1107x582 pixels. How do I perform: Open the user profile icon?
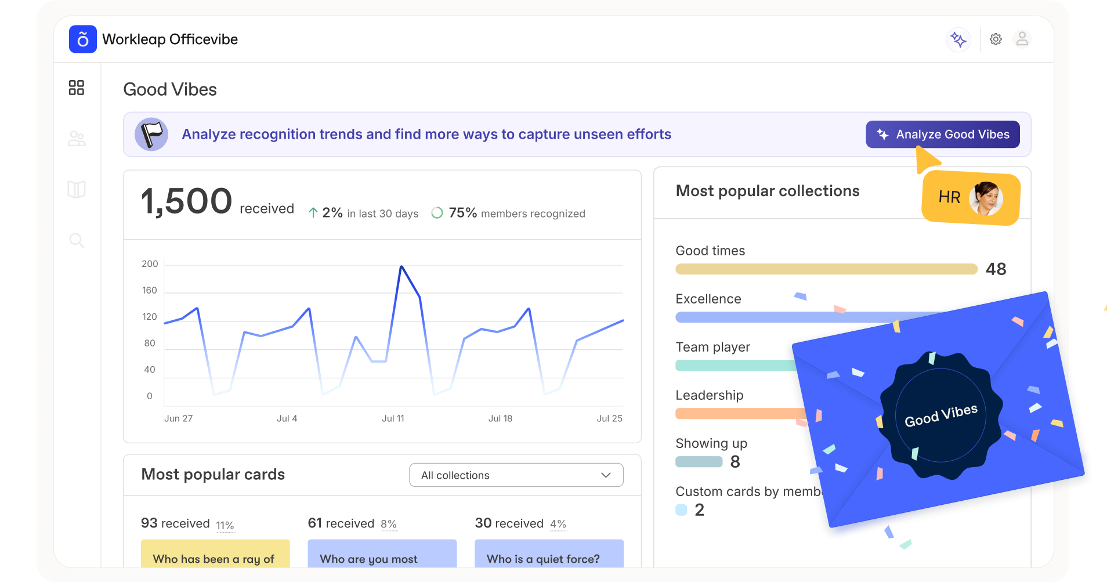[x=1022, y=39]
